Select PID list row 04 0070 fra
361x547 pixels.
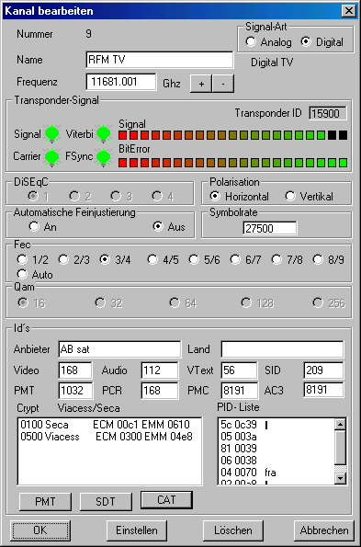(276, 473)
